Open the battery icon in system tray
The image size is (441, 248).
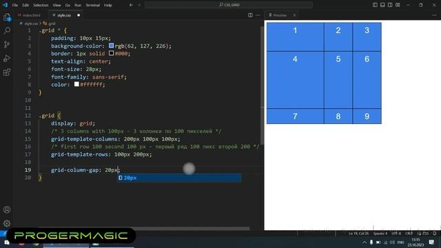click(378, 242)
